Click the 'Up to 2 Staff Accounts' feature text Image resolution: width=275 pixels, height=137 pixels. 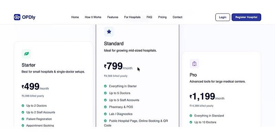pos(41,112)
